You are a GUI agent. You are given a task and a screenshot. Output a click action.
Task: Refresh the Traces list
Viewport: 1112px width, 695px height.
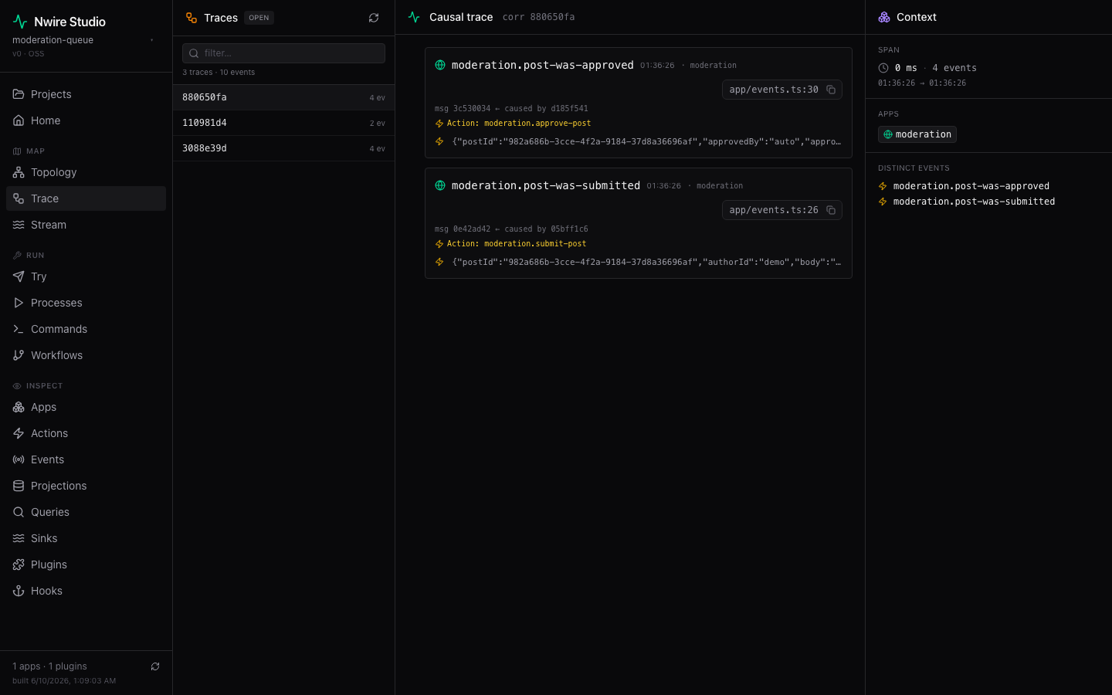374,18
